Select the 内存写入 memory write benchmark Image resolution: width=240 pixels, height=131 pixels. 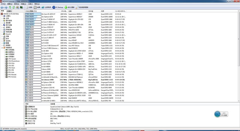tap(10, 52)
